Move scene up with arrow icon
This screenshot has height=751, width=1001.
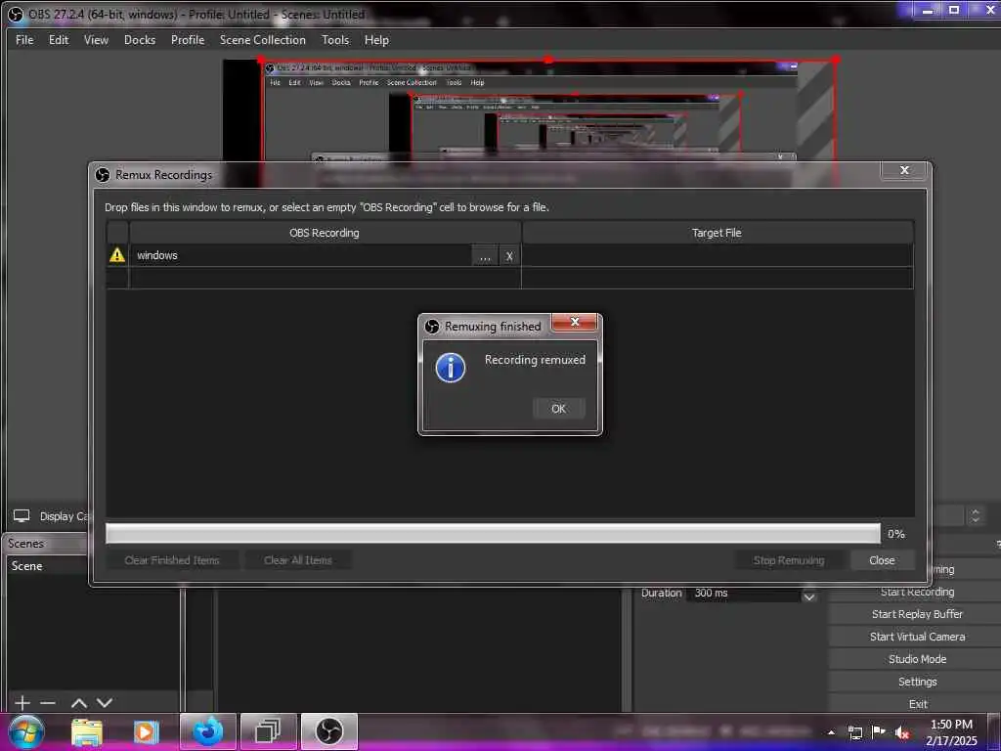click(78, 702)
